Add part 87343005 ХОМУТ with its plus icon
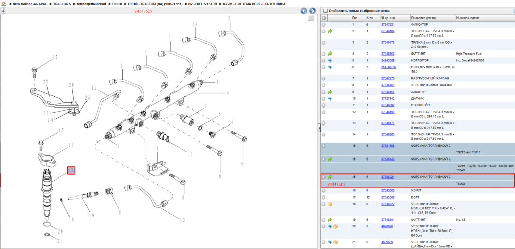The height and width of the screenshot is (249, 515). click(324, 190)
